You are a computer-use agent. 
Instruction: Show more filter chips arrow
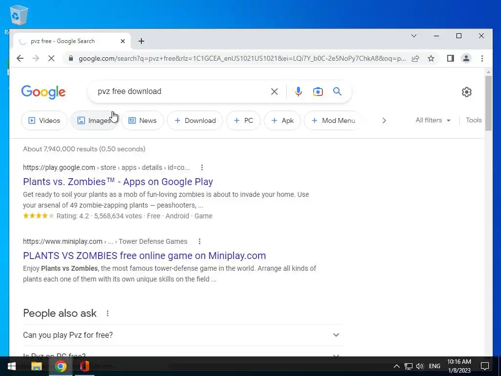coord(384,120)
